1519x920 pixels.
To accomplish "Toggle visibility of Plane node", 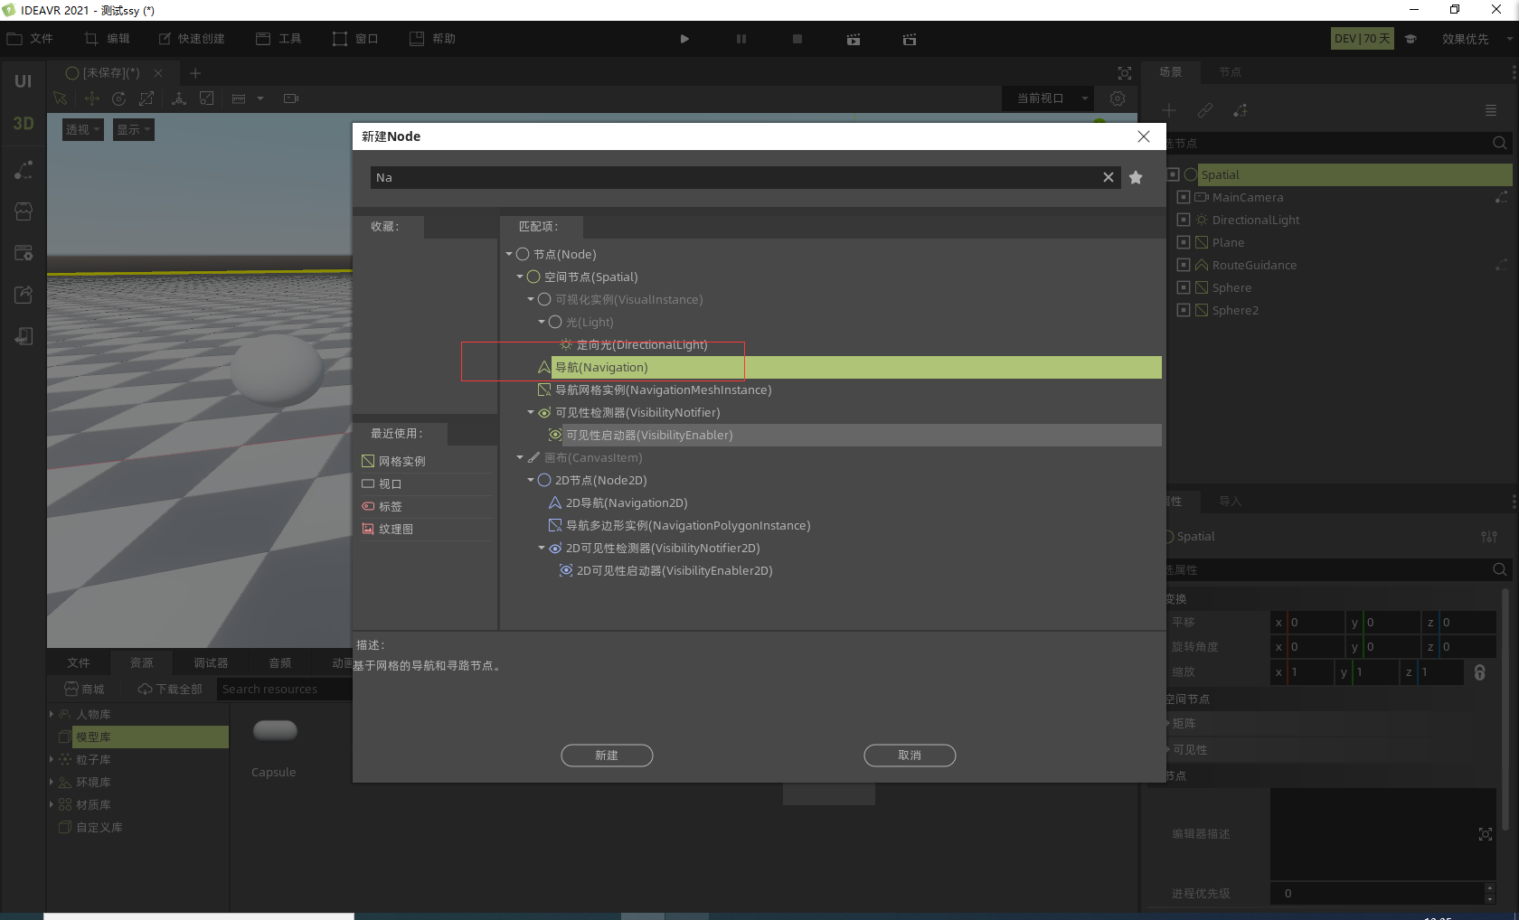I will (x=1184, y=242).
